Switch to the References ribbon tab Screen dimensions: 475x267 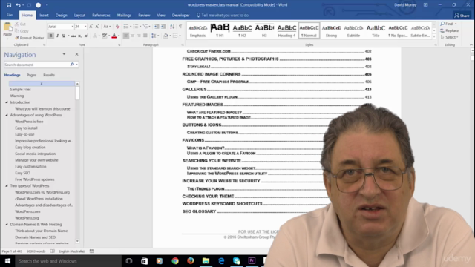(101, 15)
